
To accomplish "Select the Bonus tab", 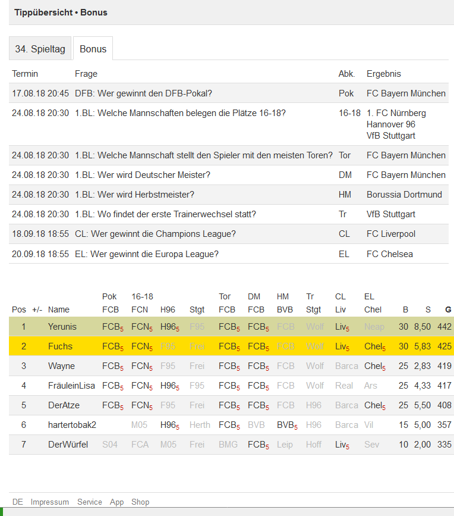I will 93,49.
